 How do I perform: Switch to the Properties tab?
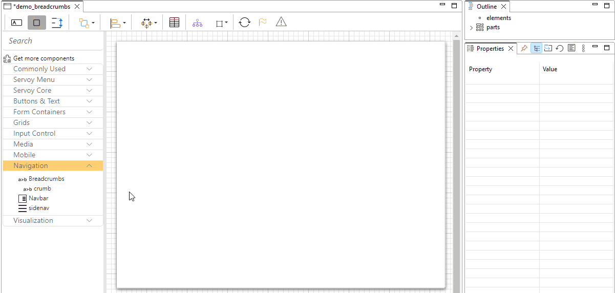coord(490,49)
